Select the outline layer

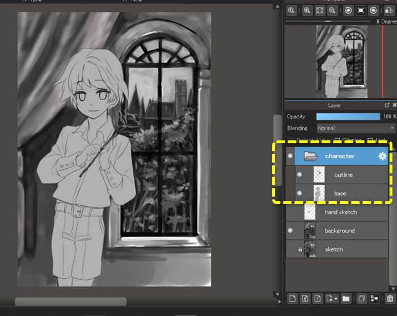341,174
